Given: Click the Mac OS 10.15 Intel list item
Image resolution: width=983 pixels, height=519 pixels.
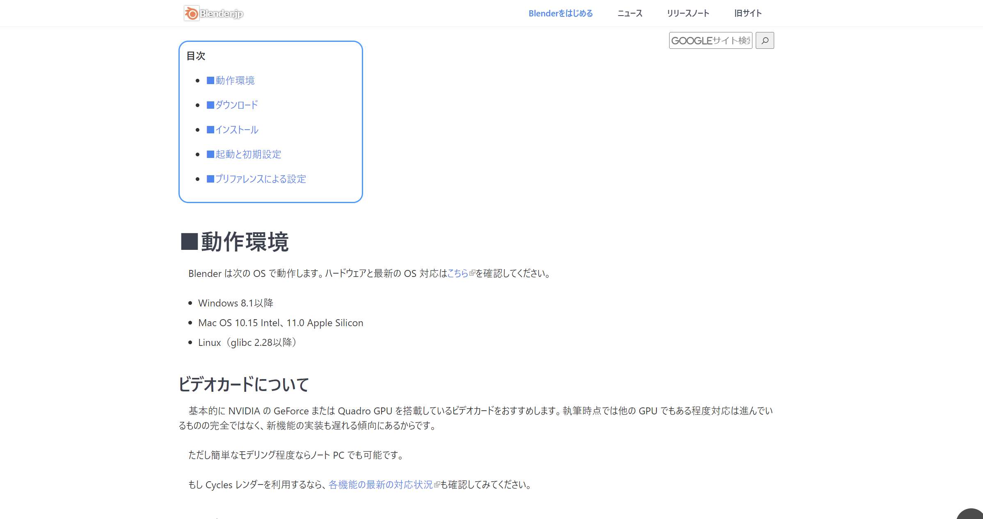Looking at the screenshot, I should click(281, 323).
